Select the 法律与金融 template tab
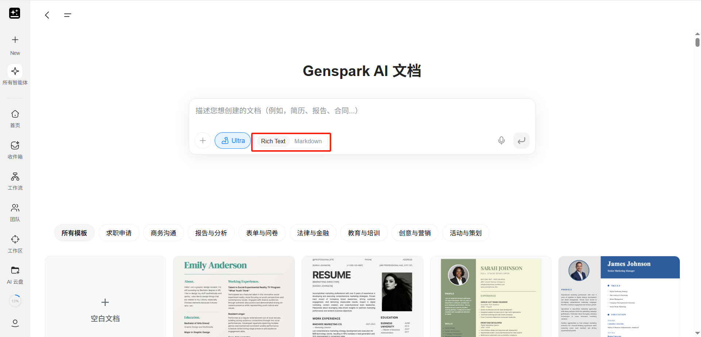The image size is (701, 337). [313, 233]
